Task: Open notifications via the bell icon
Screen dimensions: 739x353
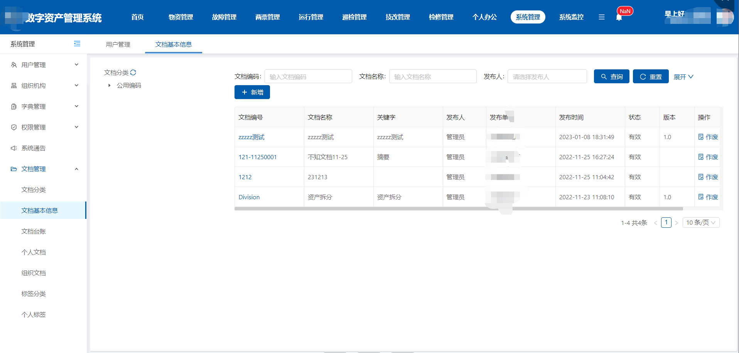Action: pos(619,17)
